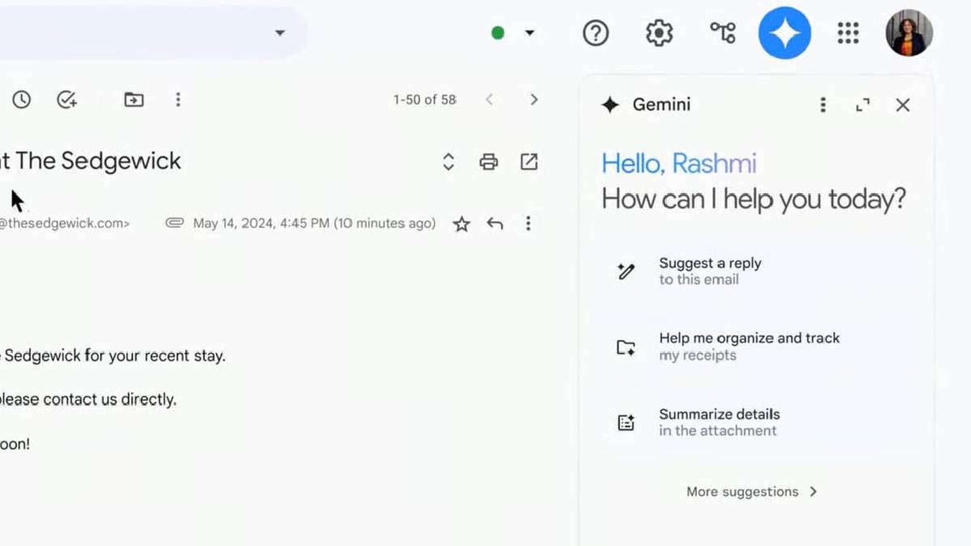The image size is (971, 546).
Task: Open email in a new window
Action: coord(529,162)
